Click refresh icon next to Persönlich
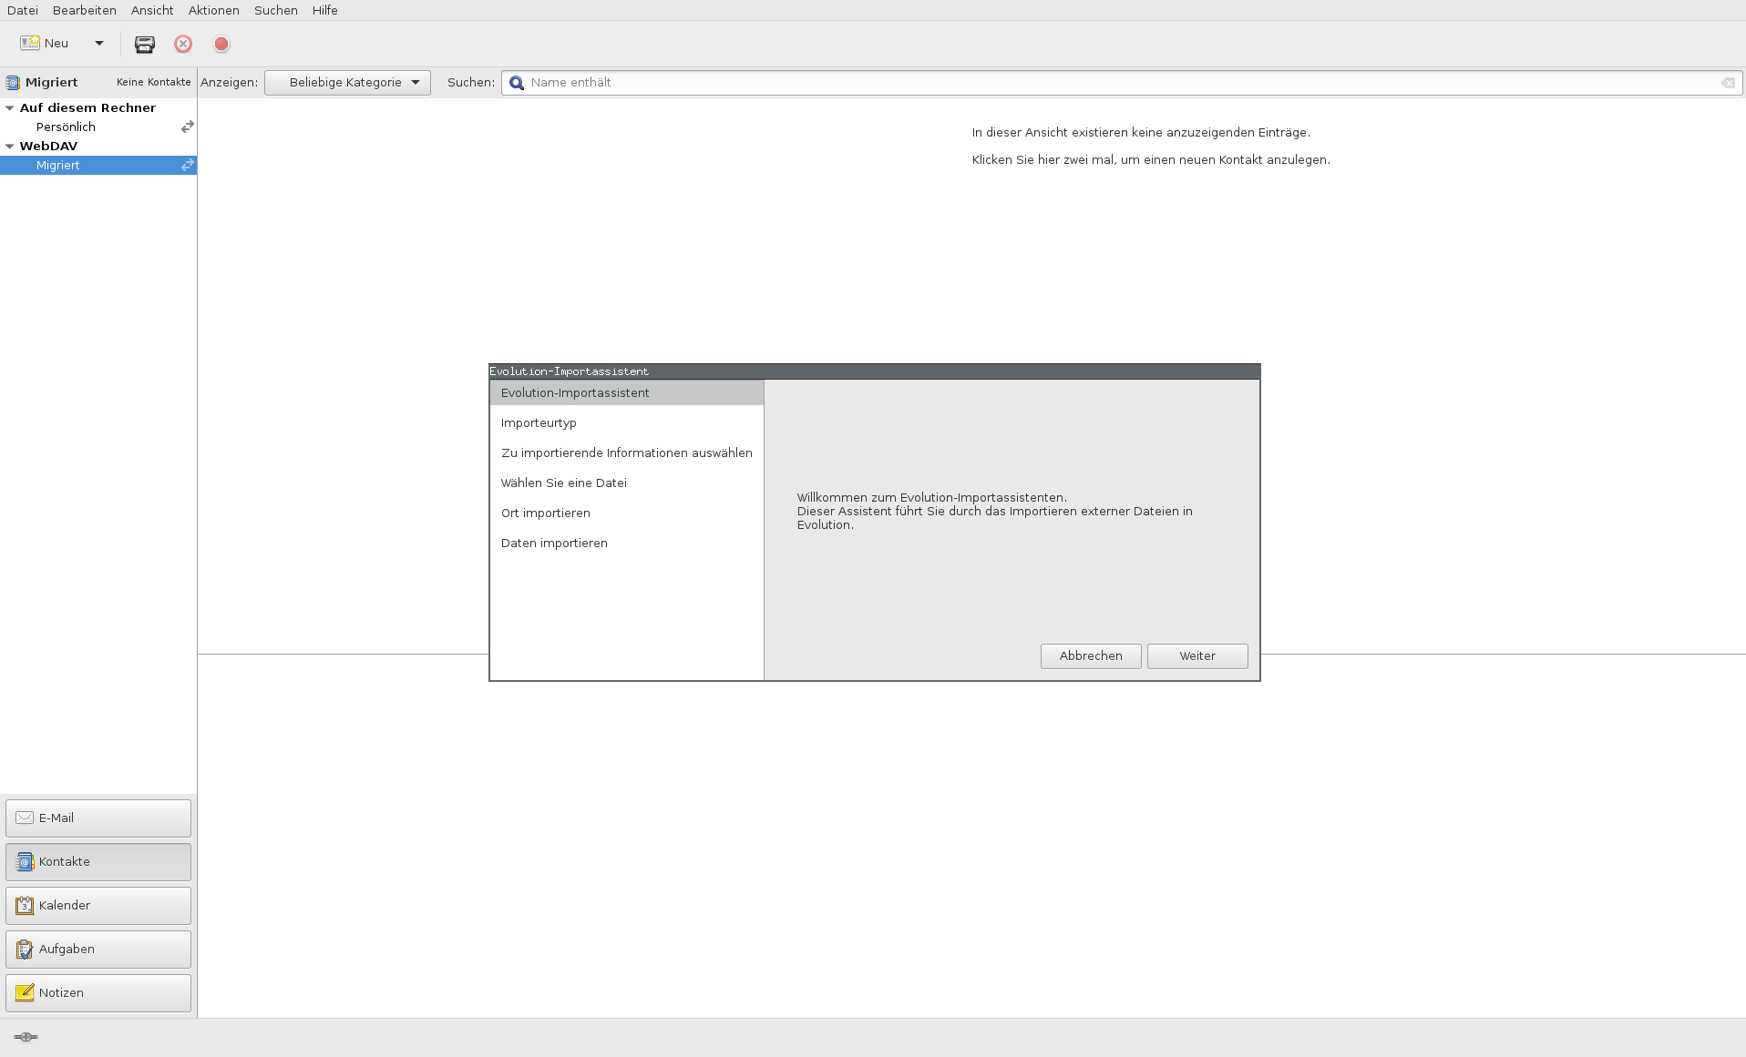 click(x=187, y=127)
